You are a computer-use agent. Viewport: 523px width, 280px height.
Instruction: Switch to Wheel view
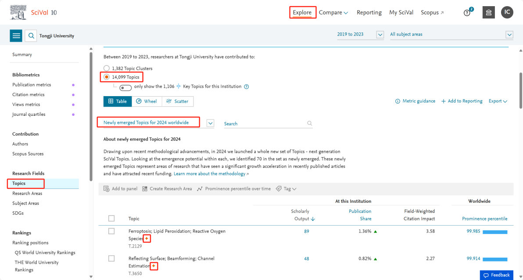[147, 101]
